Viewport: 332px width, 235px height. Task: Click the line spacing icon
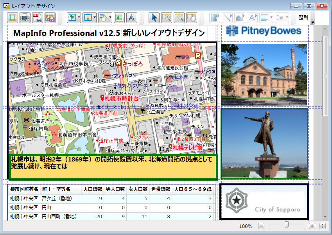[x=280, y=18]
